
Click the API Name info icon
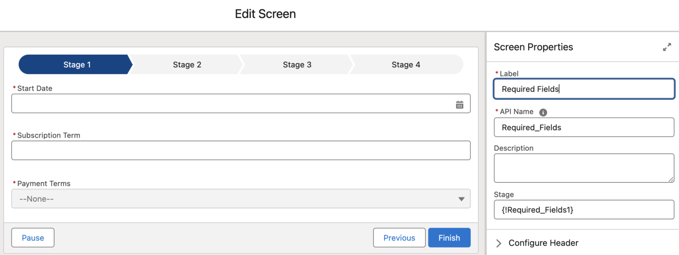pyautogui.click(x=543, y=112)
